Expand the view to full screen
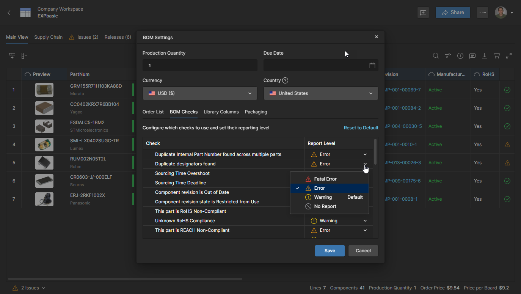Viewport: 521px width, 294px height. pos(509,56)
